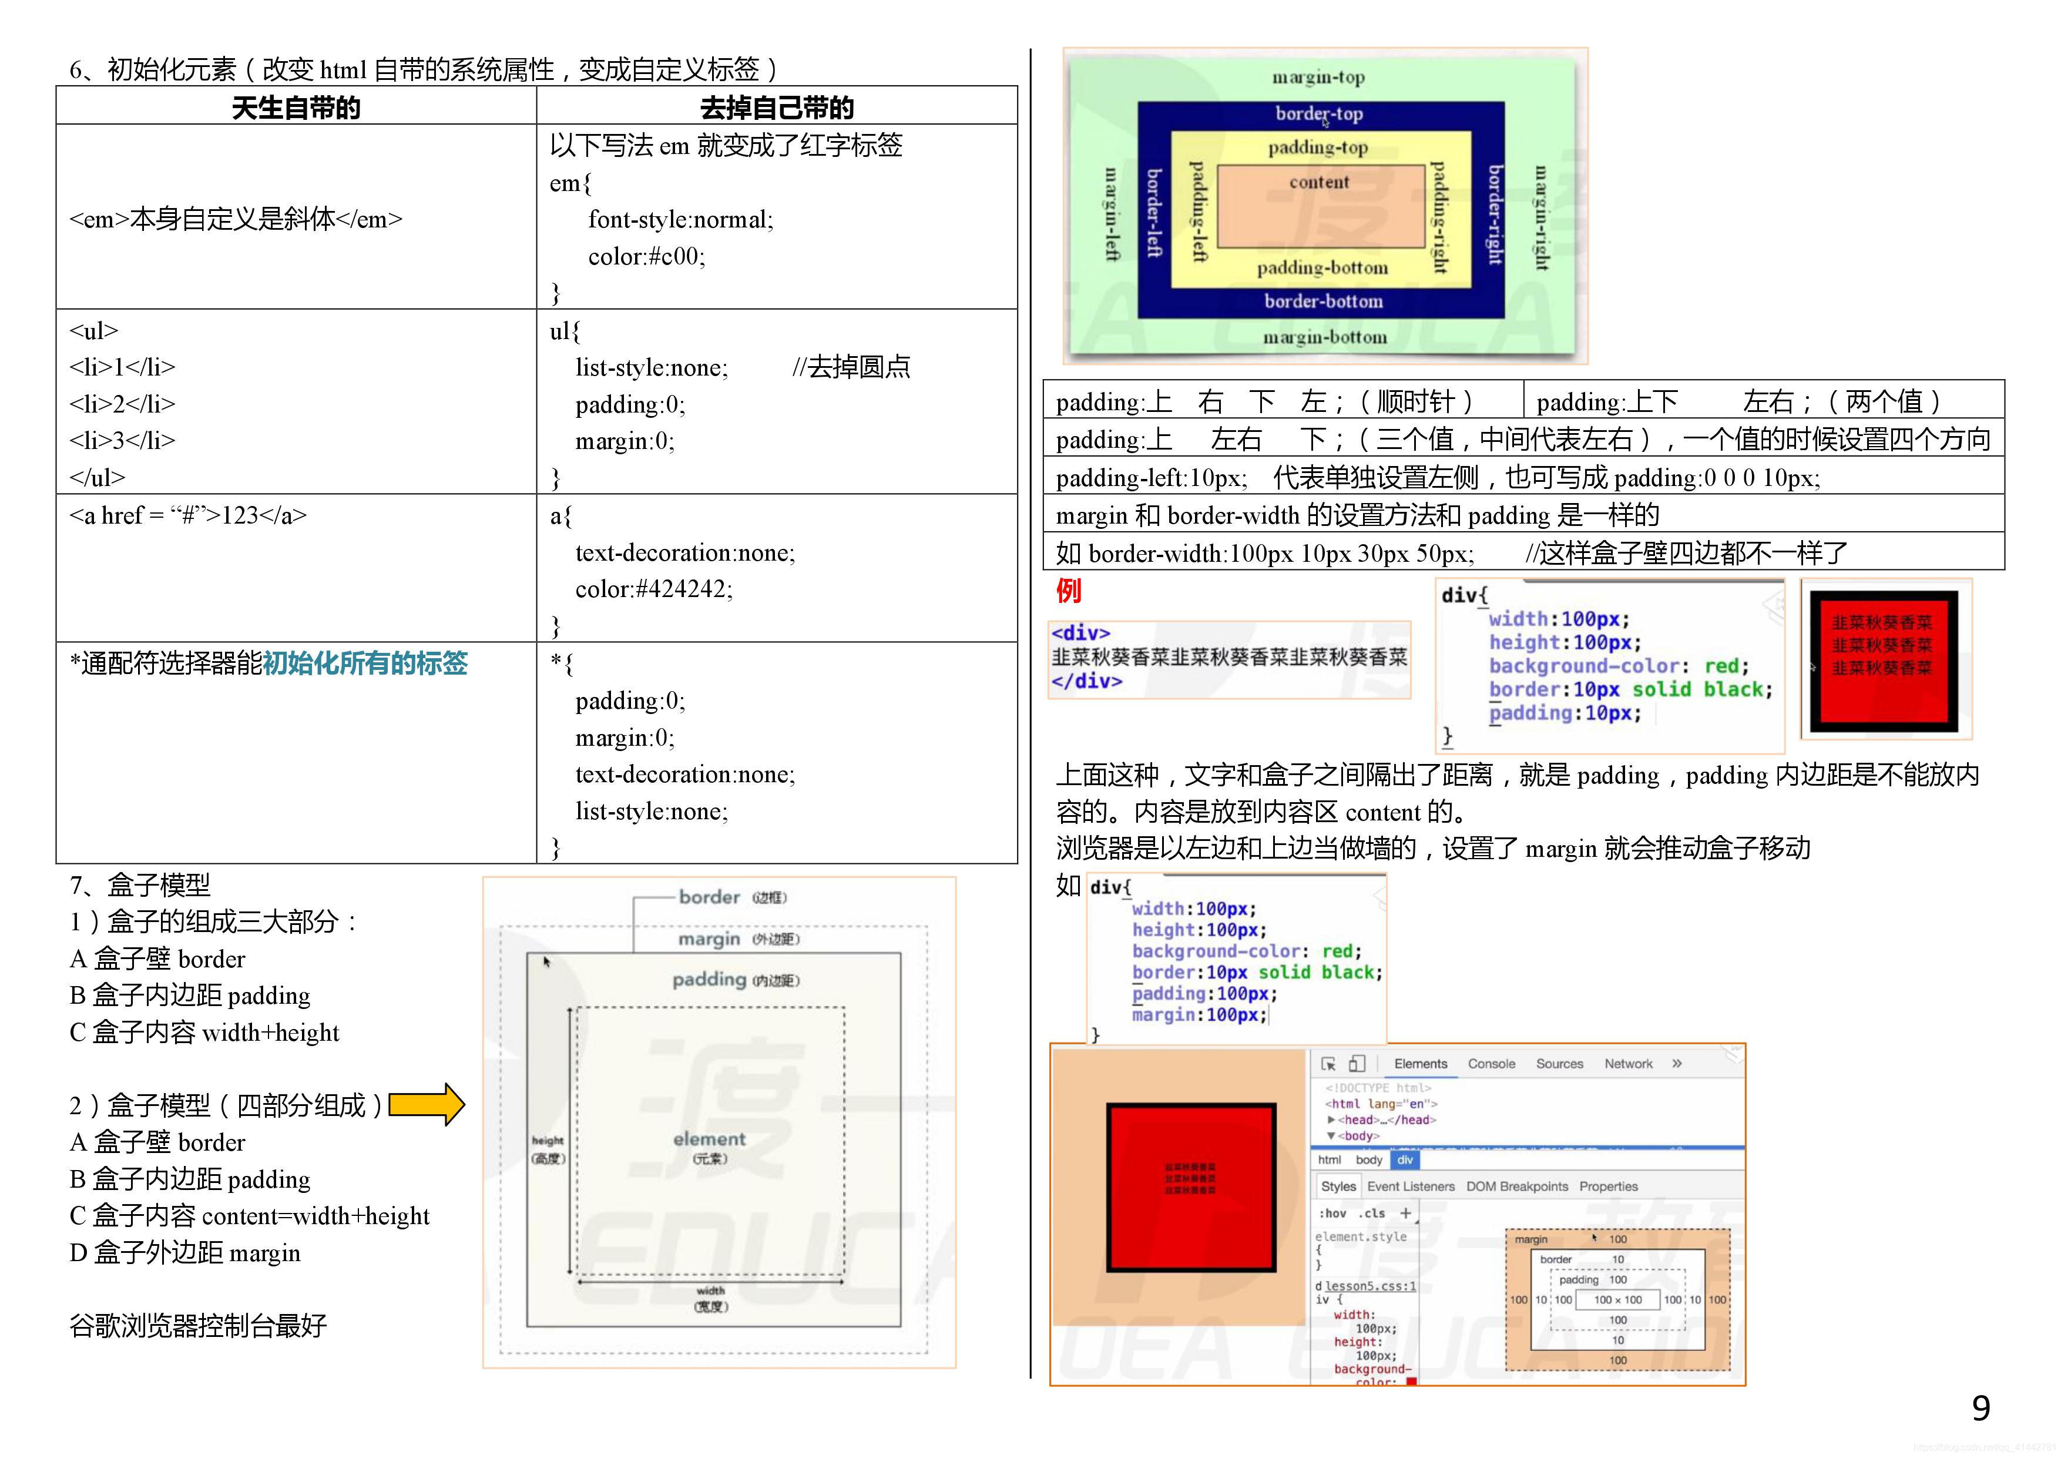Click the html lang="en" DOM line

pos(1381,1104)
